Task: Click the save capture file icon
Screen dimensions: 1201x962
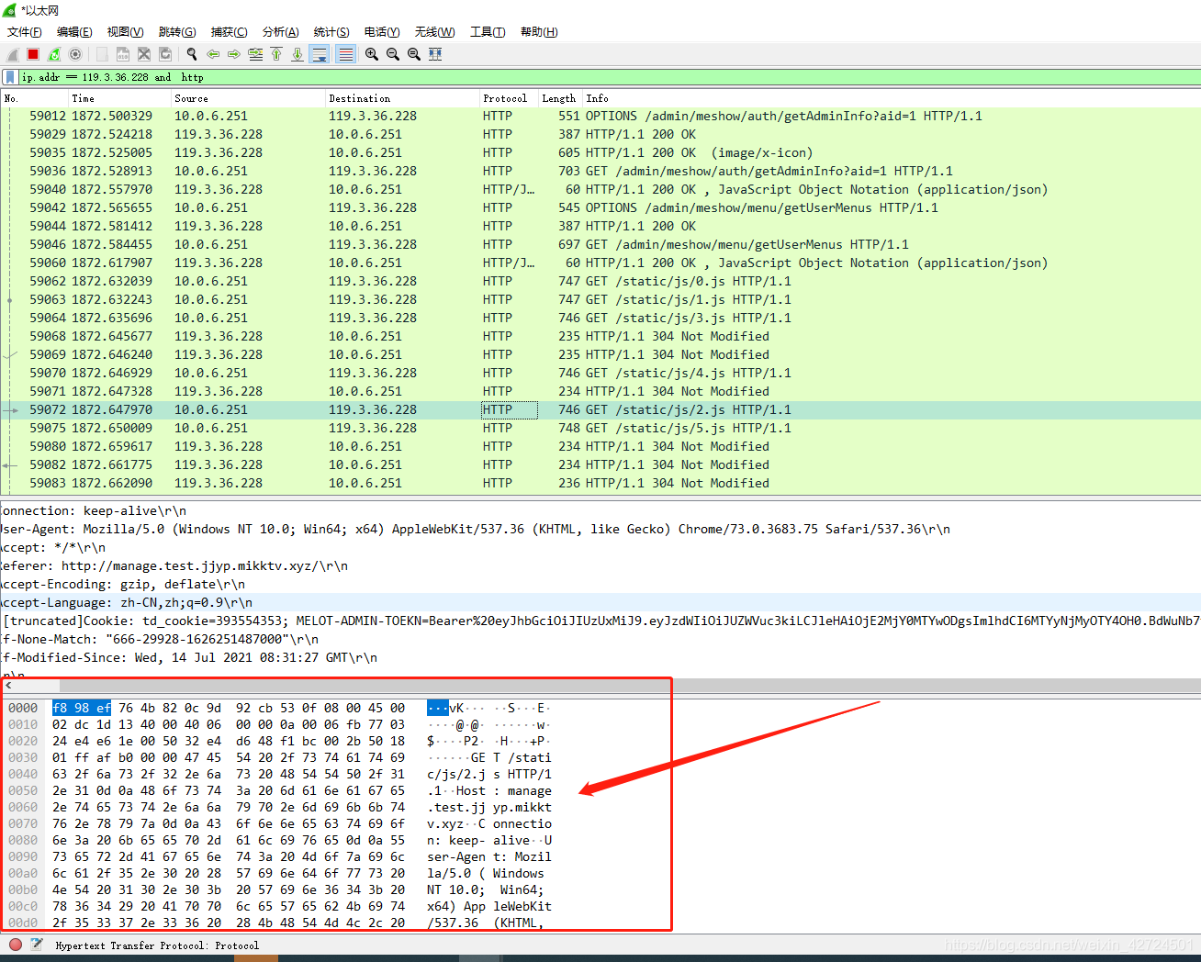Action: click(123, 55)
